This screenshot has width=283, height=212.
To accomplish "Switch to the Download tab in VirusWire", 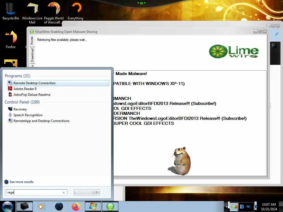I will point(32,55).
